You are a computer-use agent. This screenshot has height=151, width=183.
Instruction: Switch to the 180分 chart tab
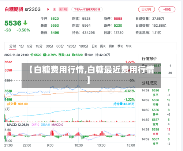tap(83, 46)
